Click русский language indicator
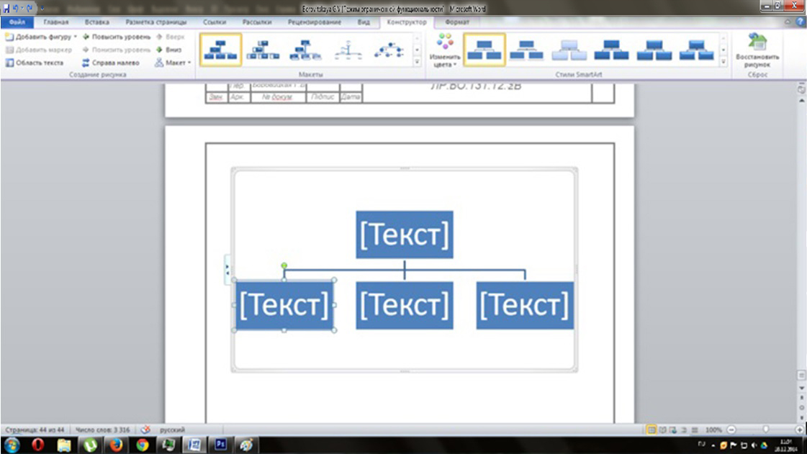The height and width of the screenshot is (454, 807). point(172,430)
